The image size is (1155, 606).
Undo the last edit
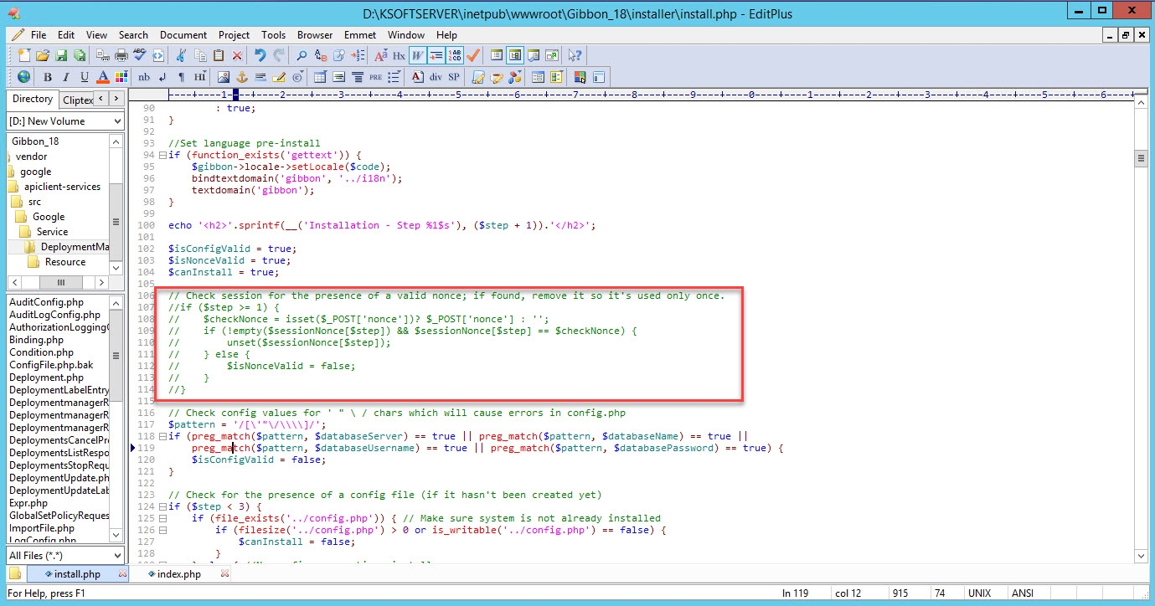tap(260, 55)
